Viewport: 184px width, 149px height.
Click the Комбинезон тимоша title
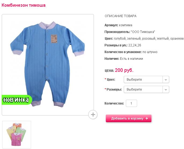(x=24, y=5)
